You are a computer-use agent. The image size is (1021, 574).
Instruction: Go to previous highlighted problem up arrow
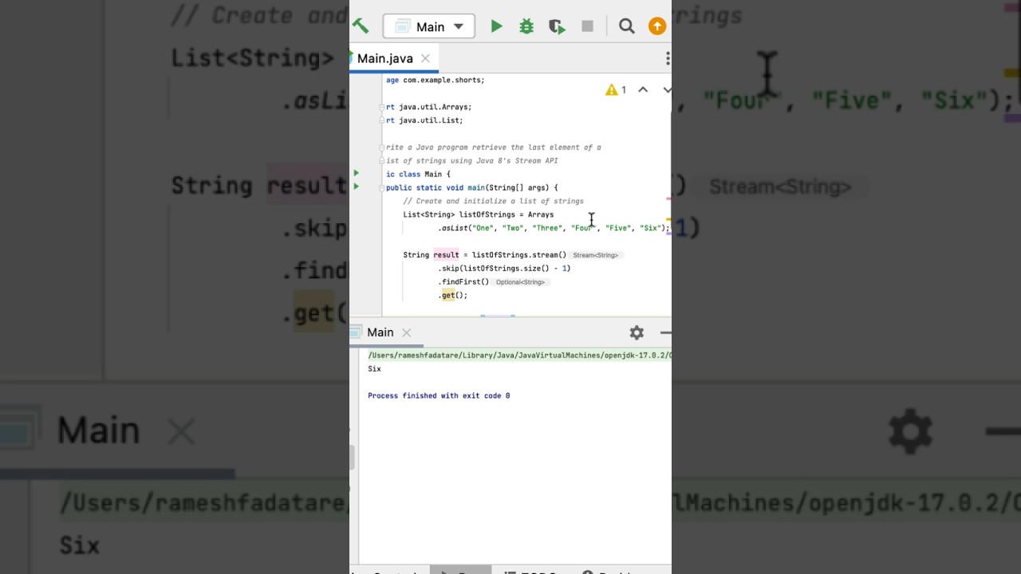[643, 90]
